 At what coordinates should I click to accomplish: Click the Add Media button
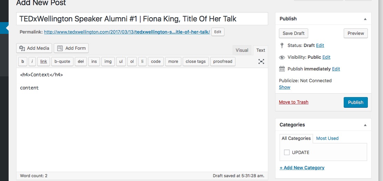34,48
